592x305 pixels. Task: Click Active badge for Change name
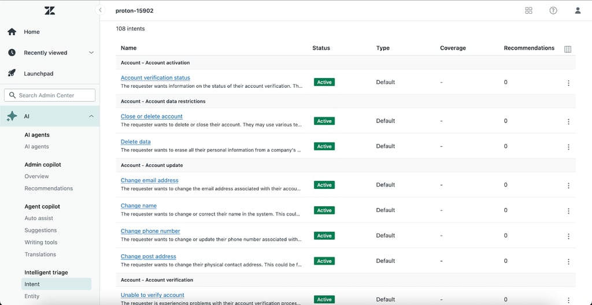[324, 210]
